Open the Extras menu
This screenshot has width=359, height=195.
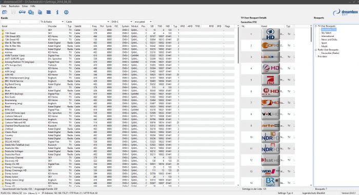tap(25, 6)
